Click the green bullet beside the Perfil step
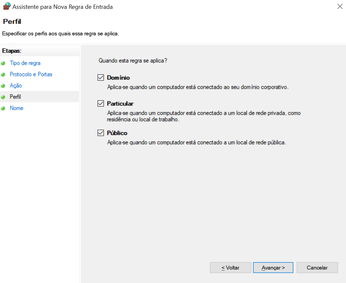 coord(3,97)
